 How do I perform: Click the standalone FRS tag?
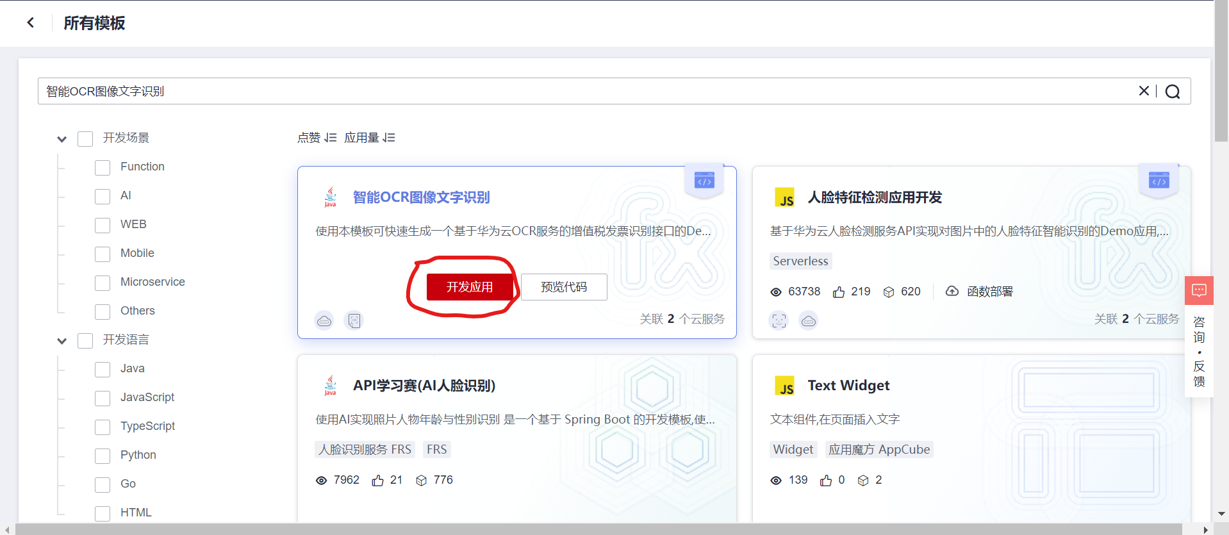437,450
